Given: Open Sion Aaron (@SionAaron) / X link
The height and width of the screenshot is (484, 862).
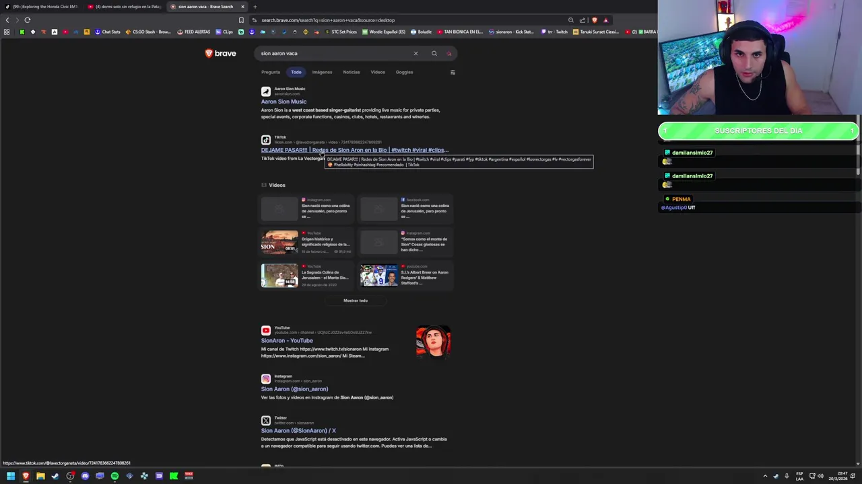Looking at the screenshot, I should pyautogui.click(x=298, y=430).
